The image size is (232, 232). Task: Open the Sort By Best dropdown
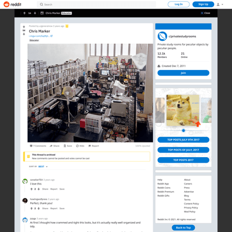point(43,167)
